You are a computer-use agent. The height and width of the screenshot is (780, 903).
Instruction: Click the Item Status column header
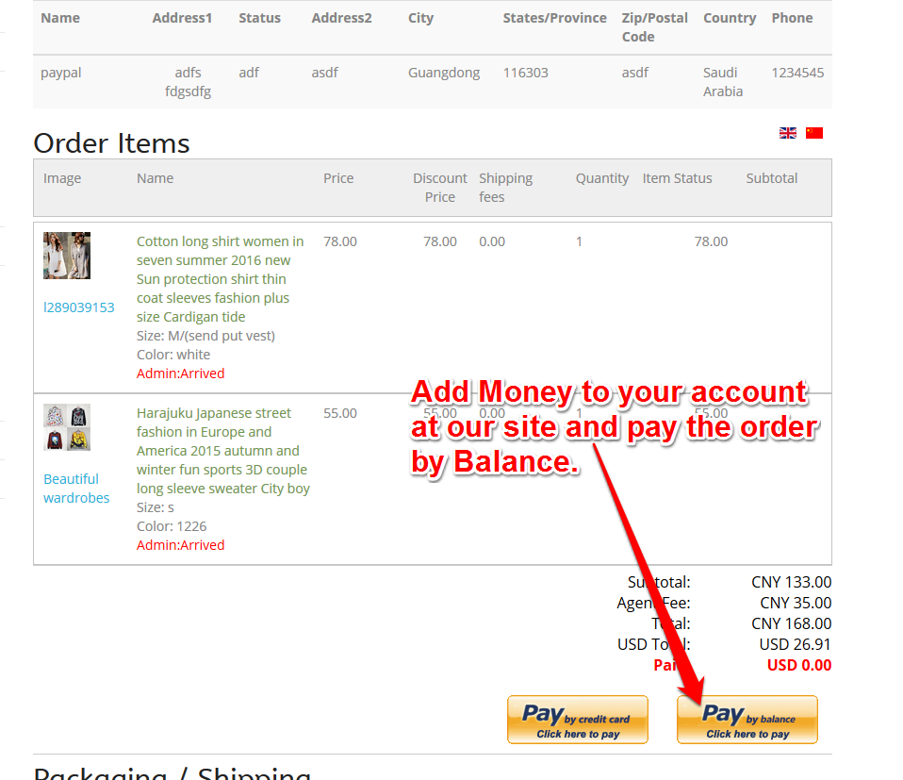[x=677, y=178]
